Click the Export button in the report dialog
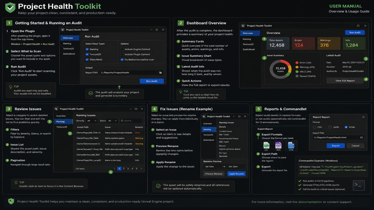 336,146
